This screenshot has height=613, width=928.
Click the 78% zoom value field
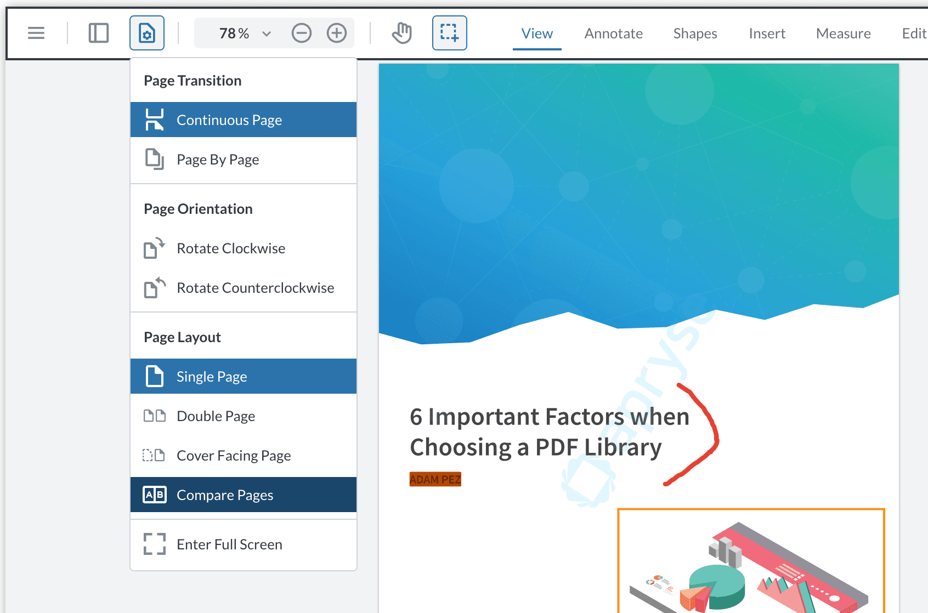point(233,34)
